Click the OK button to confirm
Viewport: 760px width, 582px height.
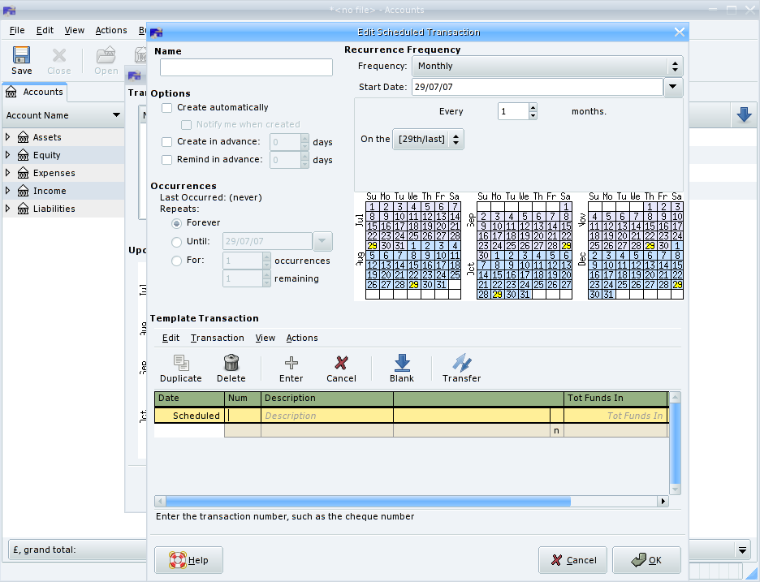coord(646,559)
